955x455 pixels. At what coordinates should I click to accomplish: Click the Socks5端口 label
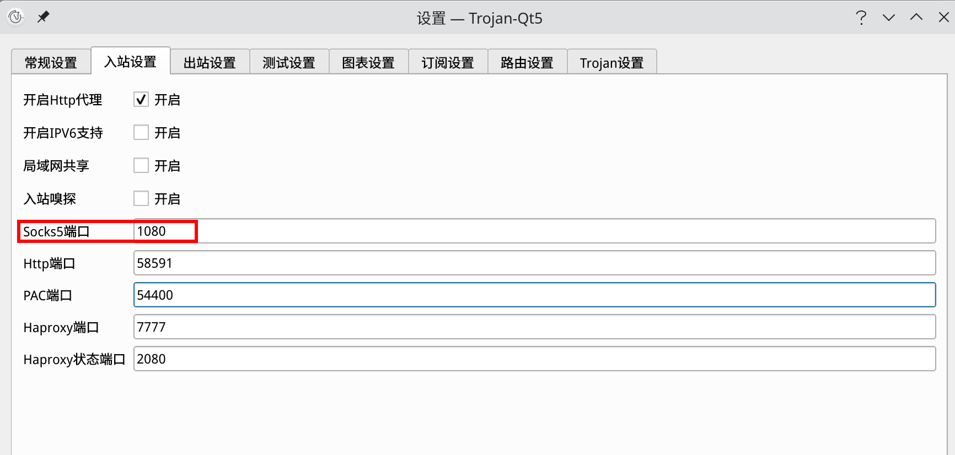pyautogui.click(x=56, y=232)
